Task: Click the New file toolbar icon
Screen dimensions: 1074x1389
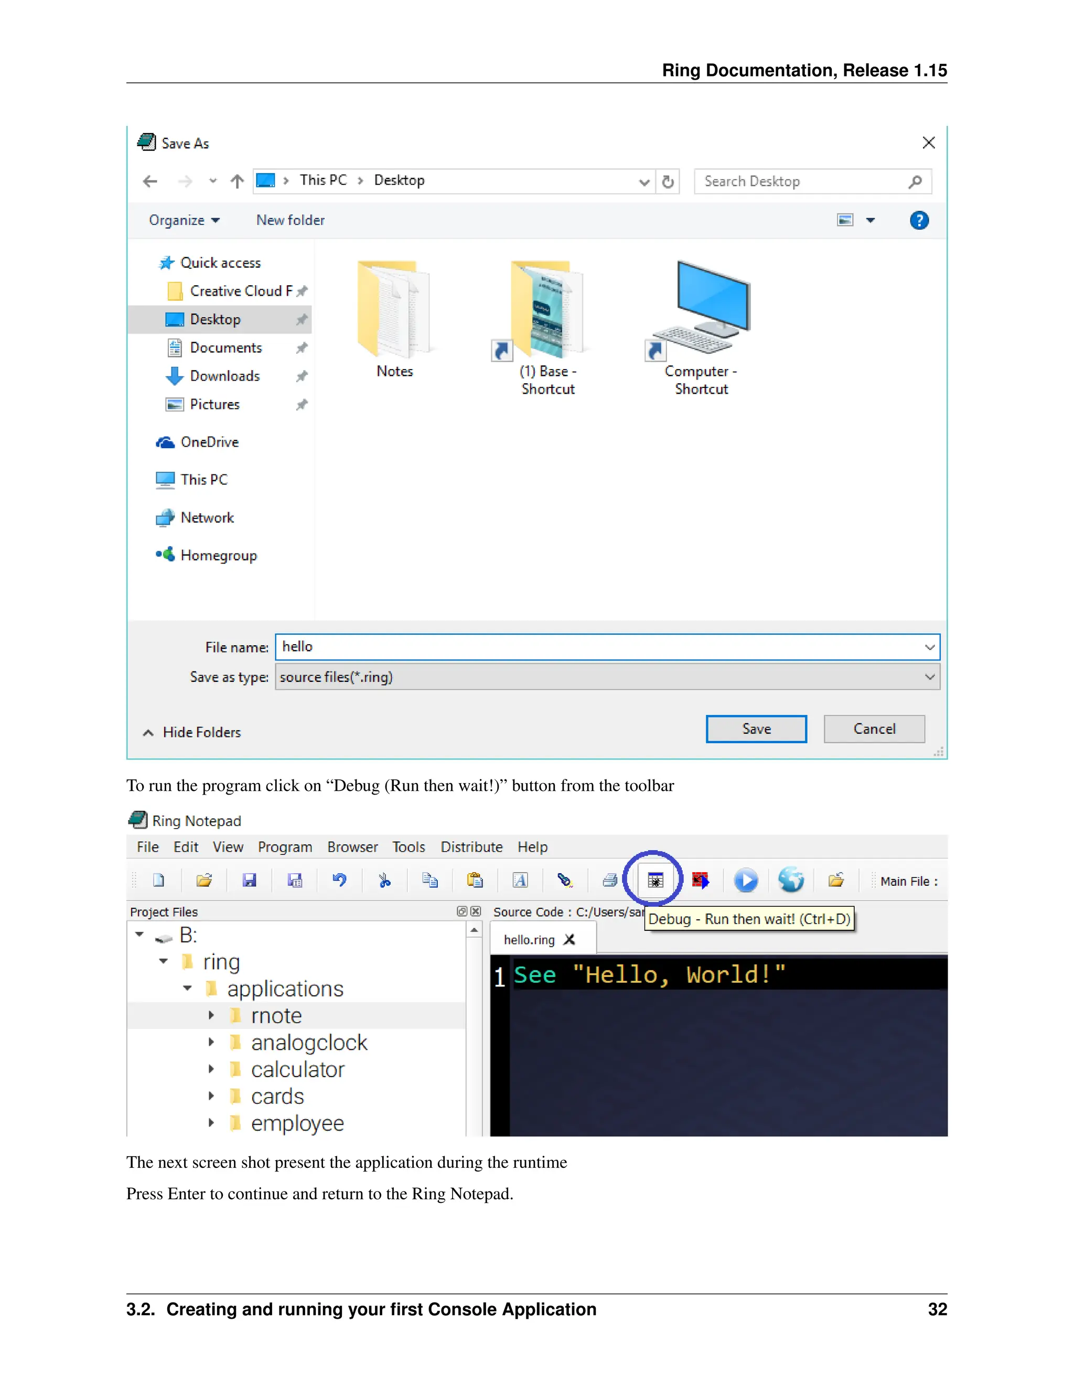Action: coord(158,880)
